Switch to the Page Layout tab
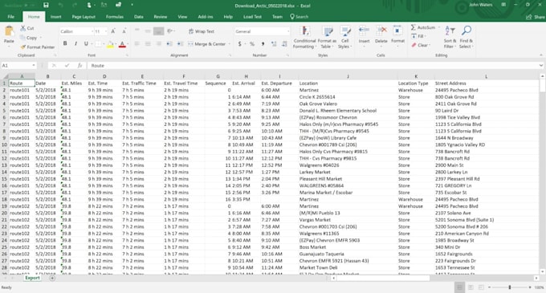Viewport: 546px width, 293px height. pyautogui.click(x=84, y=17)
